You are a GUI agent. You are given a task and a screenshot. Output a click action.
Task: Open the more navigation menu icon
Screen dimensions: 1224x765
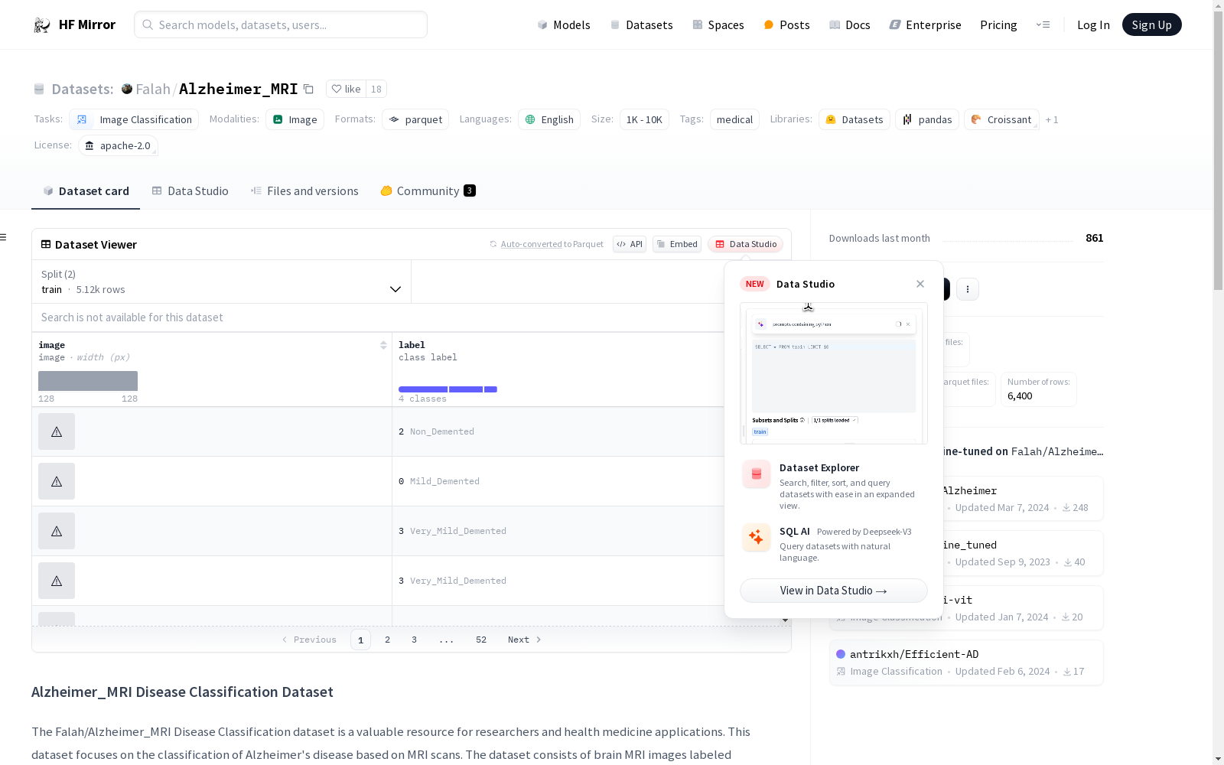tap(1043, 24)
